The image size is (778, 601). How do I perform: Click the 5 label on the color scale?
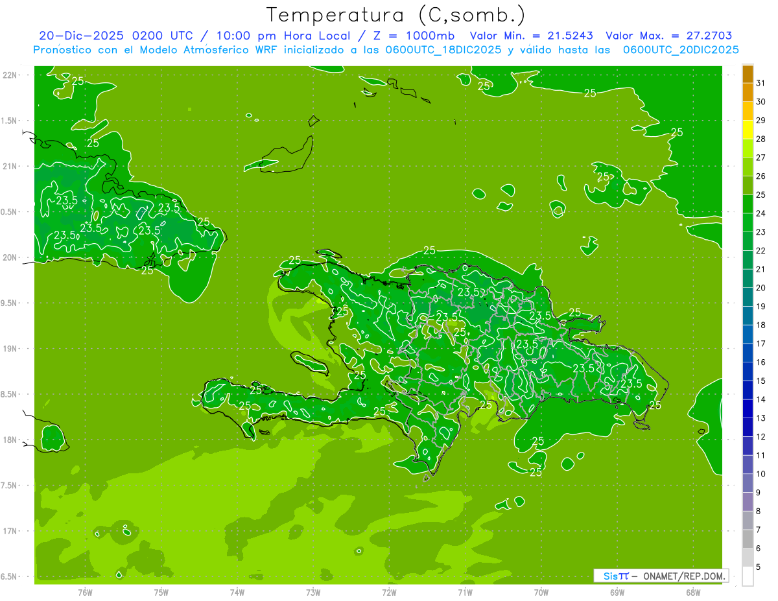(x=759, y=567)
